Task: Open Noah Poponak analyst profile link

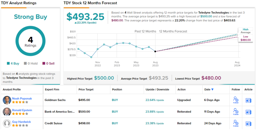Action: [22, 98]
